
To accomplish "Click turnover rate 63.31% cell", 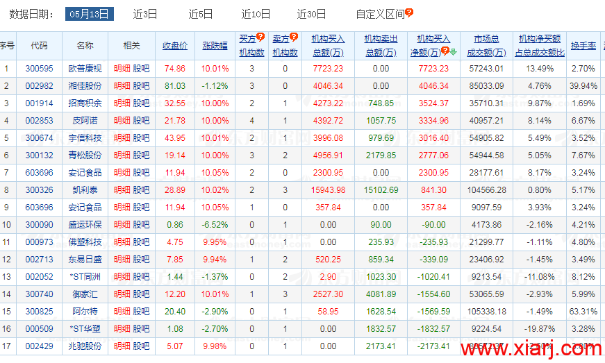I will point(583,312).
